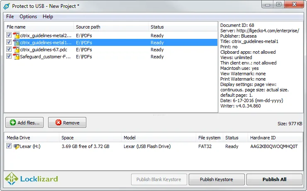Select the Safeguard_customer-F... file name
Viewport: 307px width, 191px height.
point(45,57)
